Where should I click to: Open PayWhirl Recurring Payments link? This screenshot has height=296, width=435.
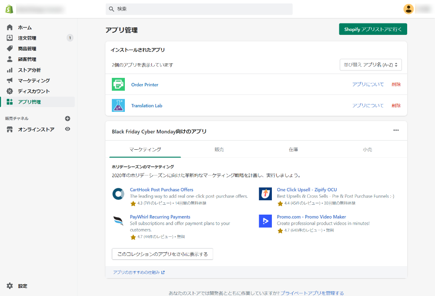tap(160, 217)
